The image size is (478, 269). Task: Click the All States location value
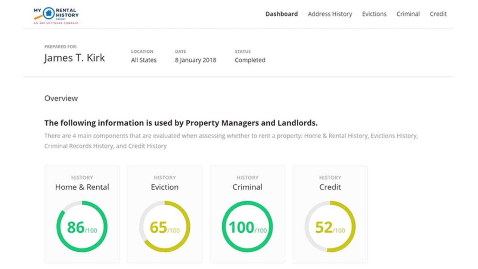pyautogui.click(x=144, y=60)
